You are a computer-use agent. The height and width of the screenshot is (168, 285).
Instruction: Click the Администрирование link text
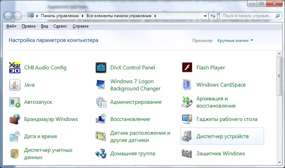pos(136,102)
